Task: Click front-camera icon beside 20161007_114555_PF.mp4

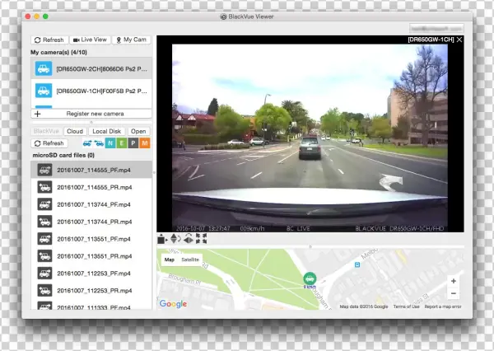Action: (x=44, y=170)
